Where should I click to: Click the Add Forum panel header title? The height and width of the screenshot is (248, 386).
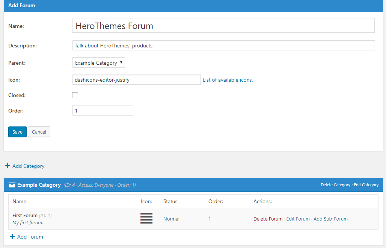[x=22, y=5]
